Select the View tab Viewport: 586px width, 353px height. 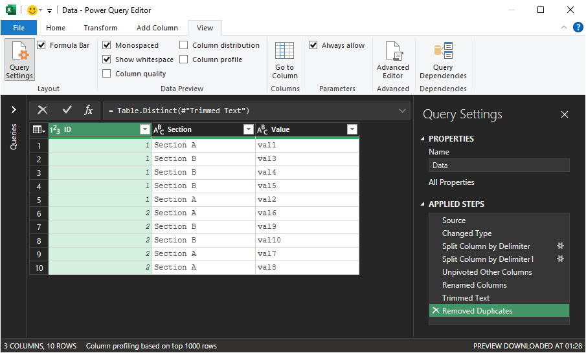tap(205, 28)
